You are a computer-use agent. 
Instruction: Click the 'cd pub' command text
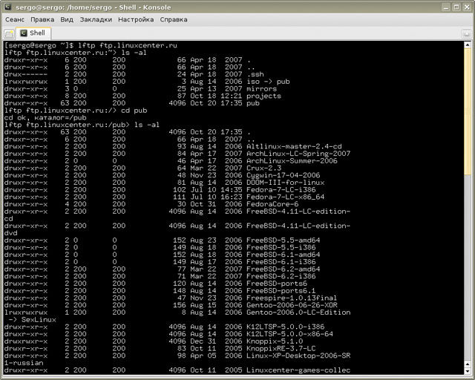pyautogui.click(x=134, y=111)
